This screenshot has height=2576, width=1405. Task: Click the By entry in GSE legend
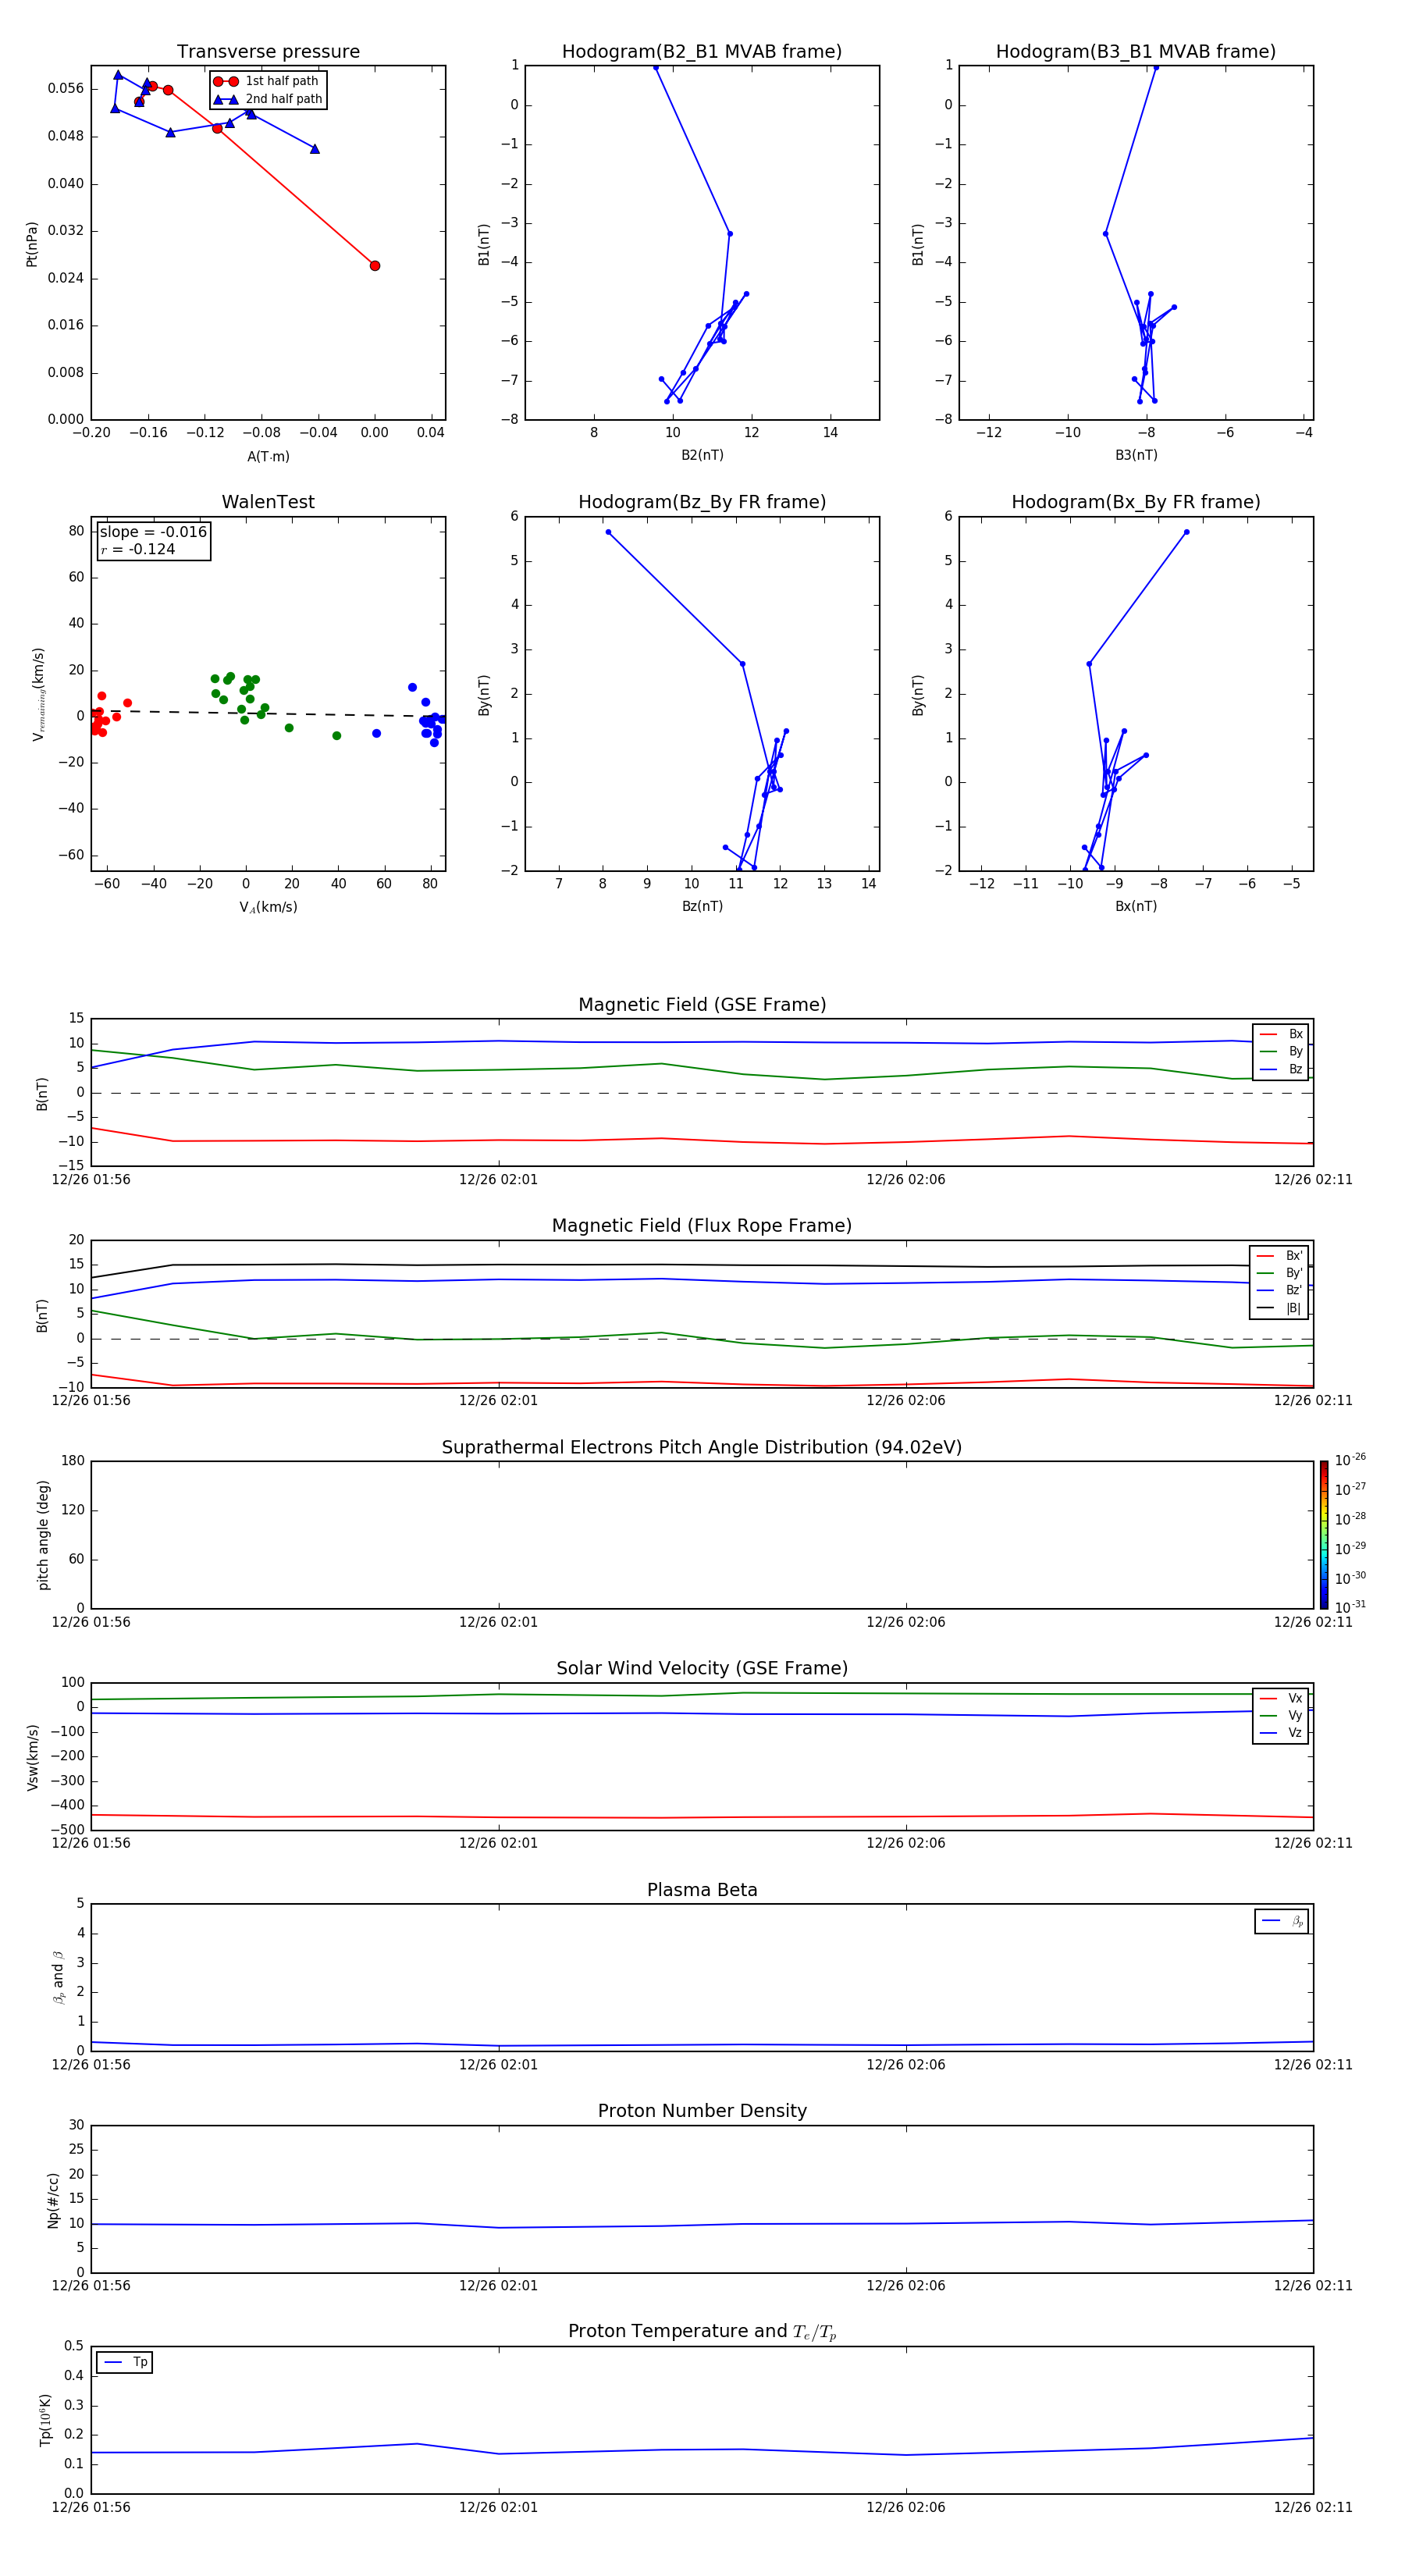[1281, 1051]
